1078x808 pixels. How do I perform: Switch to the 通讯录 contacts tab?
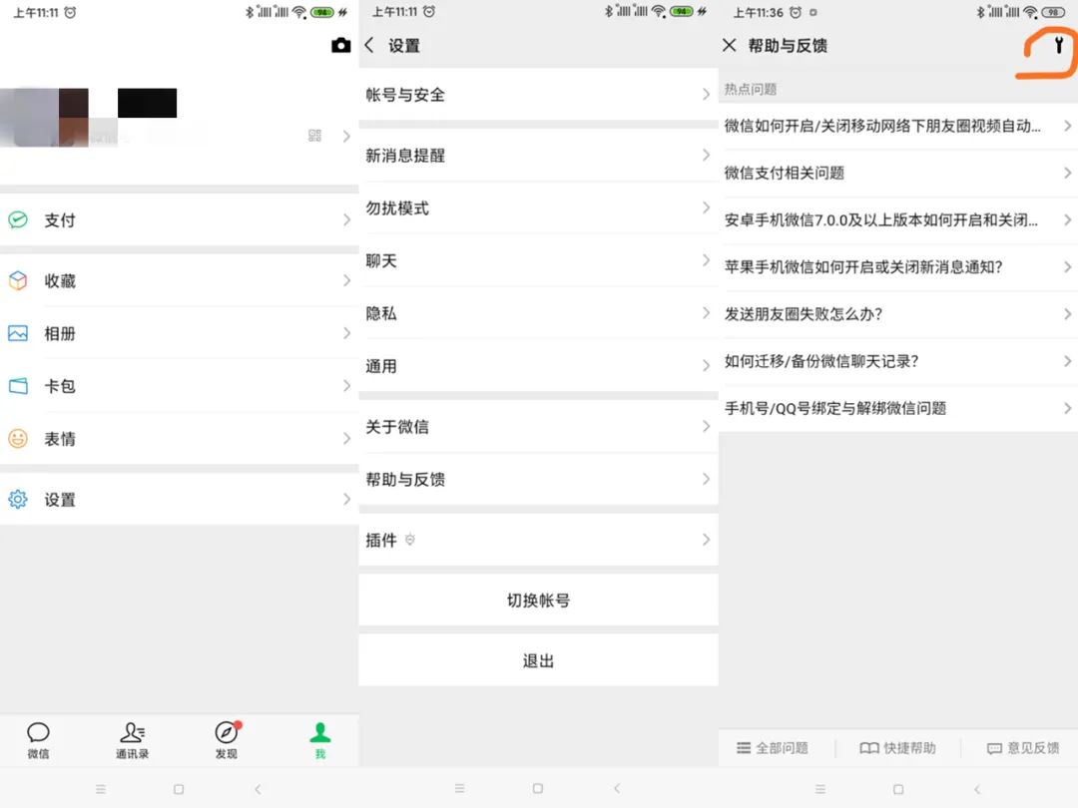[x=132, y=740]
